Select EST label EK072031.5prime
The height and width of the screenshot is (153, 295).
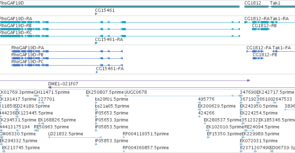(259, 141)
